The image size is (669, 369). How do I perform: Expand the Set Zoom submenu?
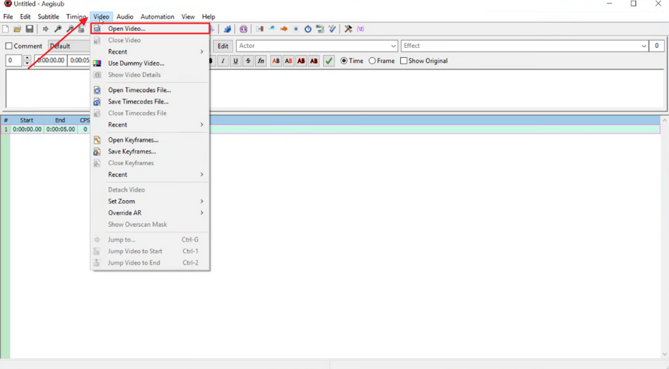pos(149,202)
